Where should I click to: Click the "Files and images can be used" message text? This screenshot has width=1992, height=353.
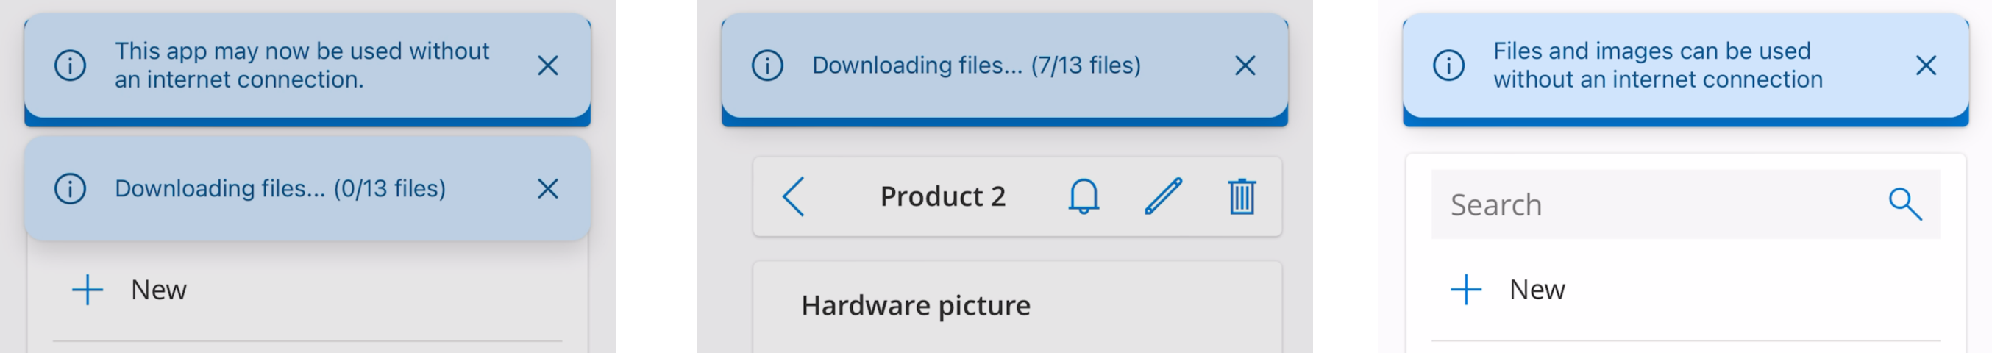click(1657, 65)
